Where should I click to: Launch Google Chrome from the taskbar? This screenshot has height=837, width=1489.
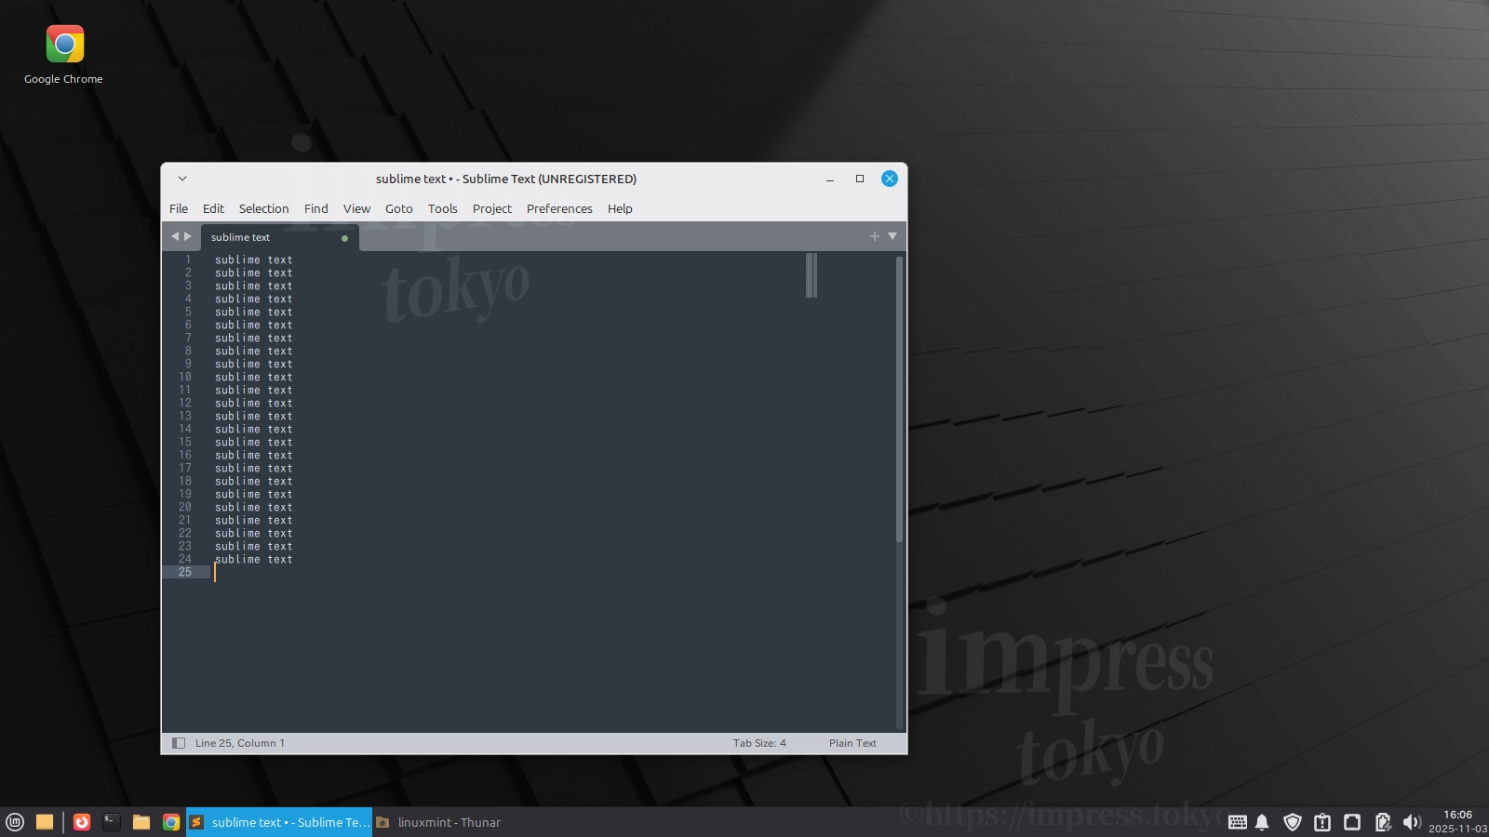(171, 822)
